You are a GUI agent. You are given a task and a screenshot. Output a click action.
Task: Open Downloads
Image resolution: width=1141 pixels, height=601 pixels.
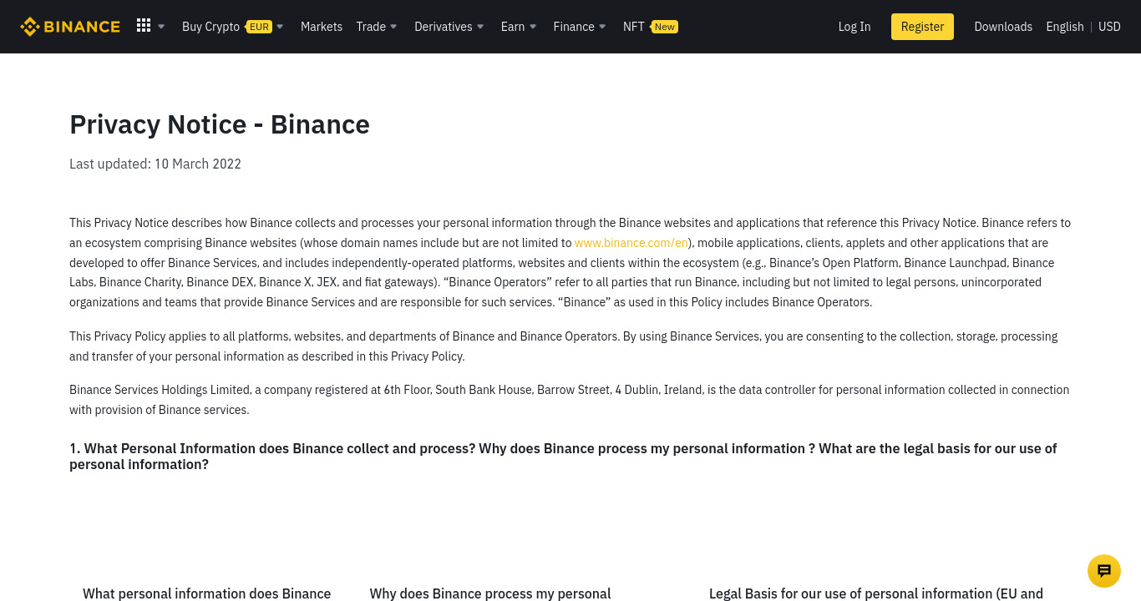coord(1003,27)
